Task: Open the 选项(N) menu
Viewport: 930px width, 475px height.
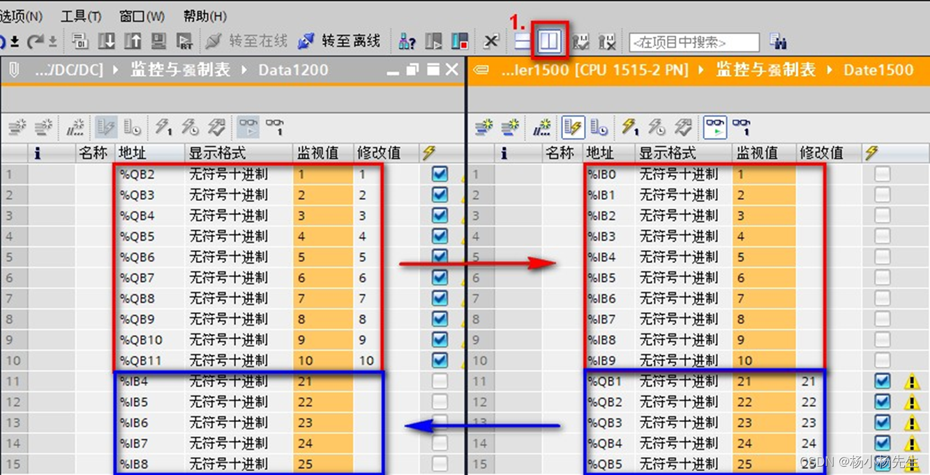Action: [21, 15]
